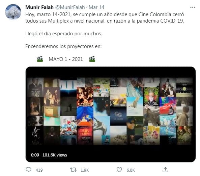Click the red Cars poster in video
200x176 pixels.
(x=168, y=106)
